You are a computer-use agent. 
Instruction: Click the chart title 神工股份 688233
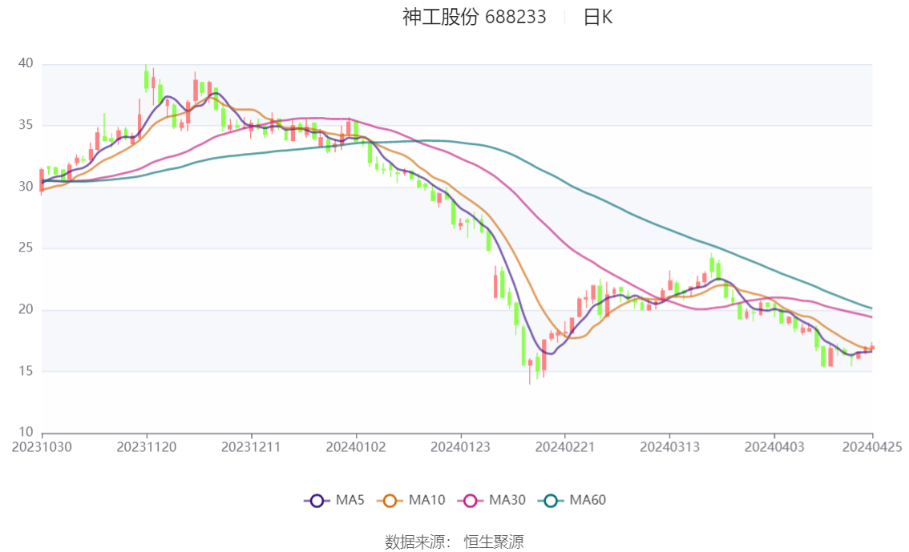(475, 17)
